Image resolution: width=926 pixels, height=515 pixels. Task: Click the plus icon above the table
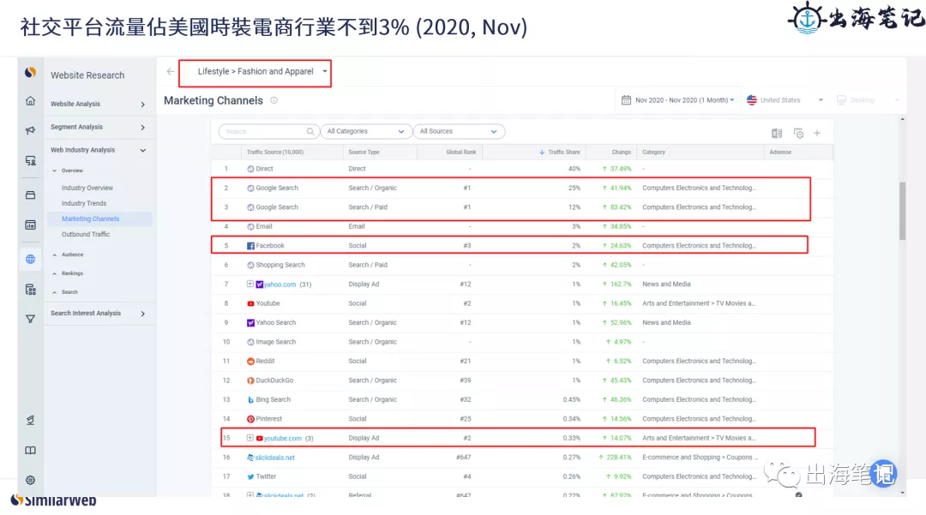(x=817, y=134)
